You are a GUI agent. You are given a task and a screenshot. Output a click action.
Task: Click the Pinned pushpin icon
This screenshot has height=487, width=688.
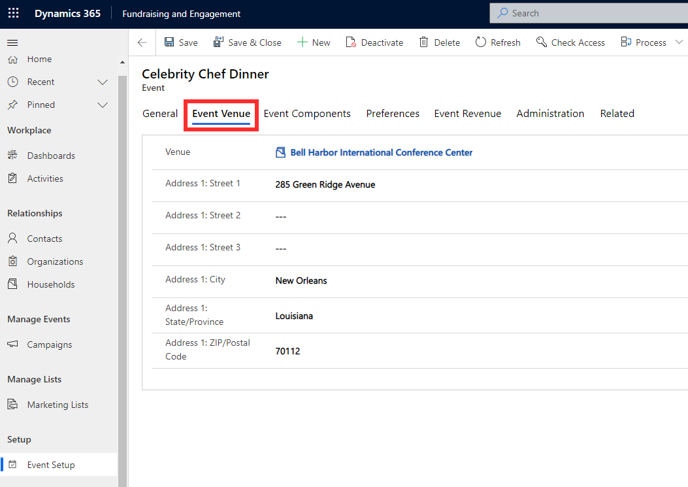pos(12,105)
